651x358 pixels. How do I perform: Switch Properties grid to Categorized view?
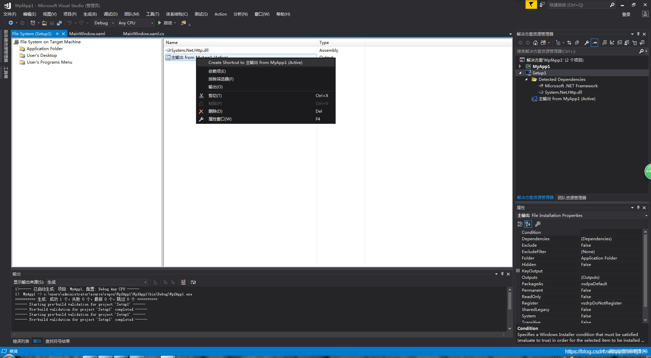520,224
